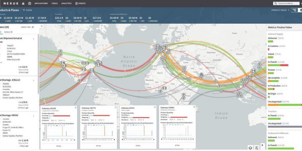Select the Delivered inbound supply bar
The width and height of the screenshot is (302, 151).
[x=271, y=41]
